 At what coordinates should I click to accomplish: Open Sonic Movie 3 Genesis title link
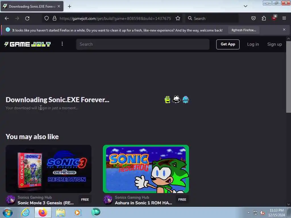[46, 203]
